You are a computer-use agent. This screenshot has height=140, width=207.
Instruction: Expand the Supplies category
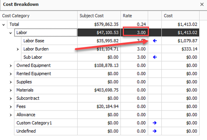(x=10, y=82)
